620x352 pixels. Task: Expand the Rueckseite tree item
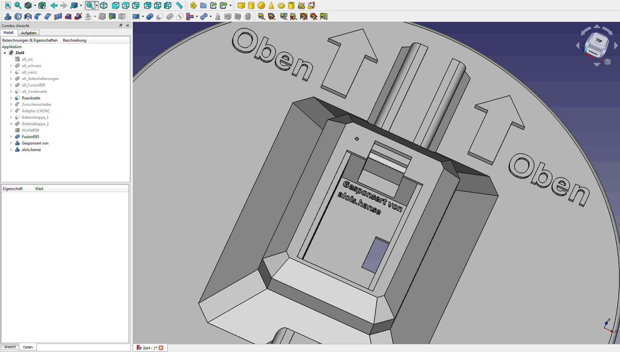[11, 98]
